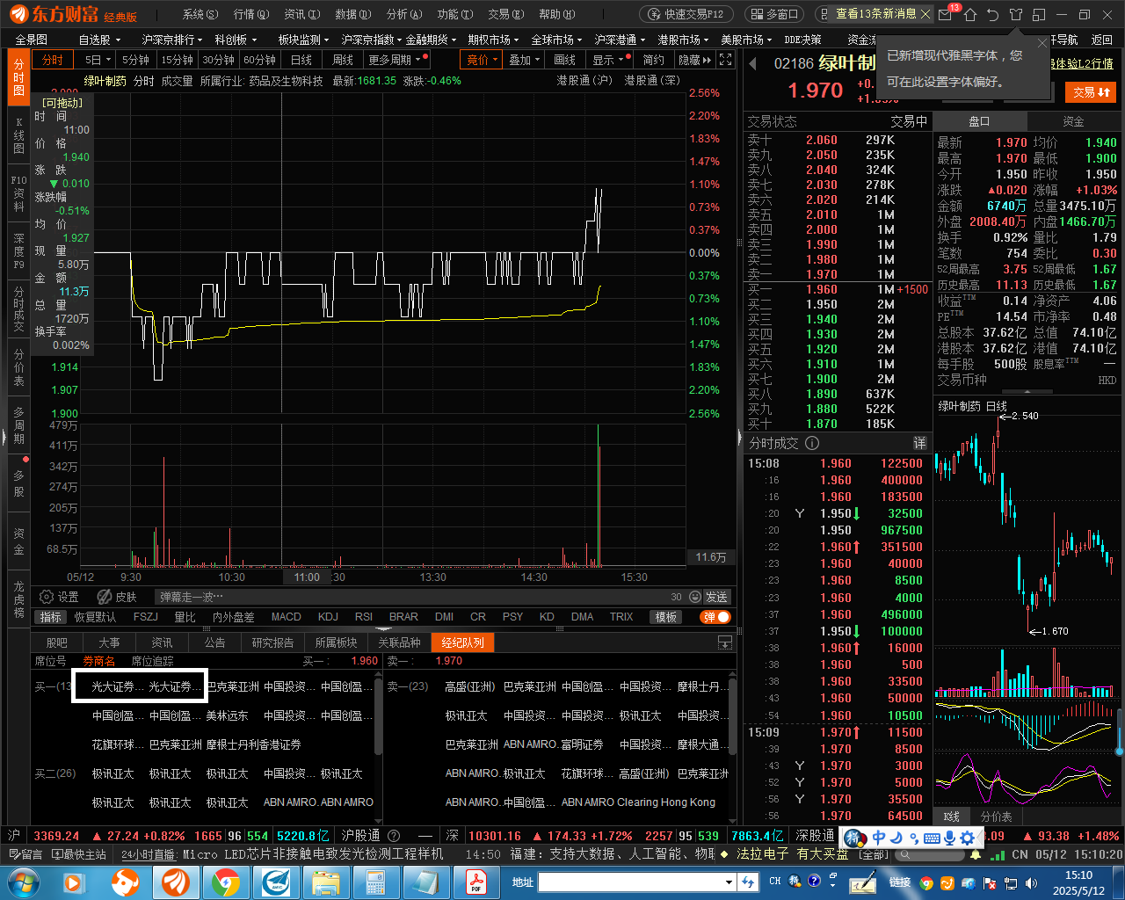Click the undo back arrow icon in title bar

[x=992, y=14]
